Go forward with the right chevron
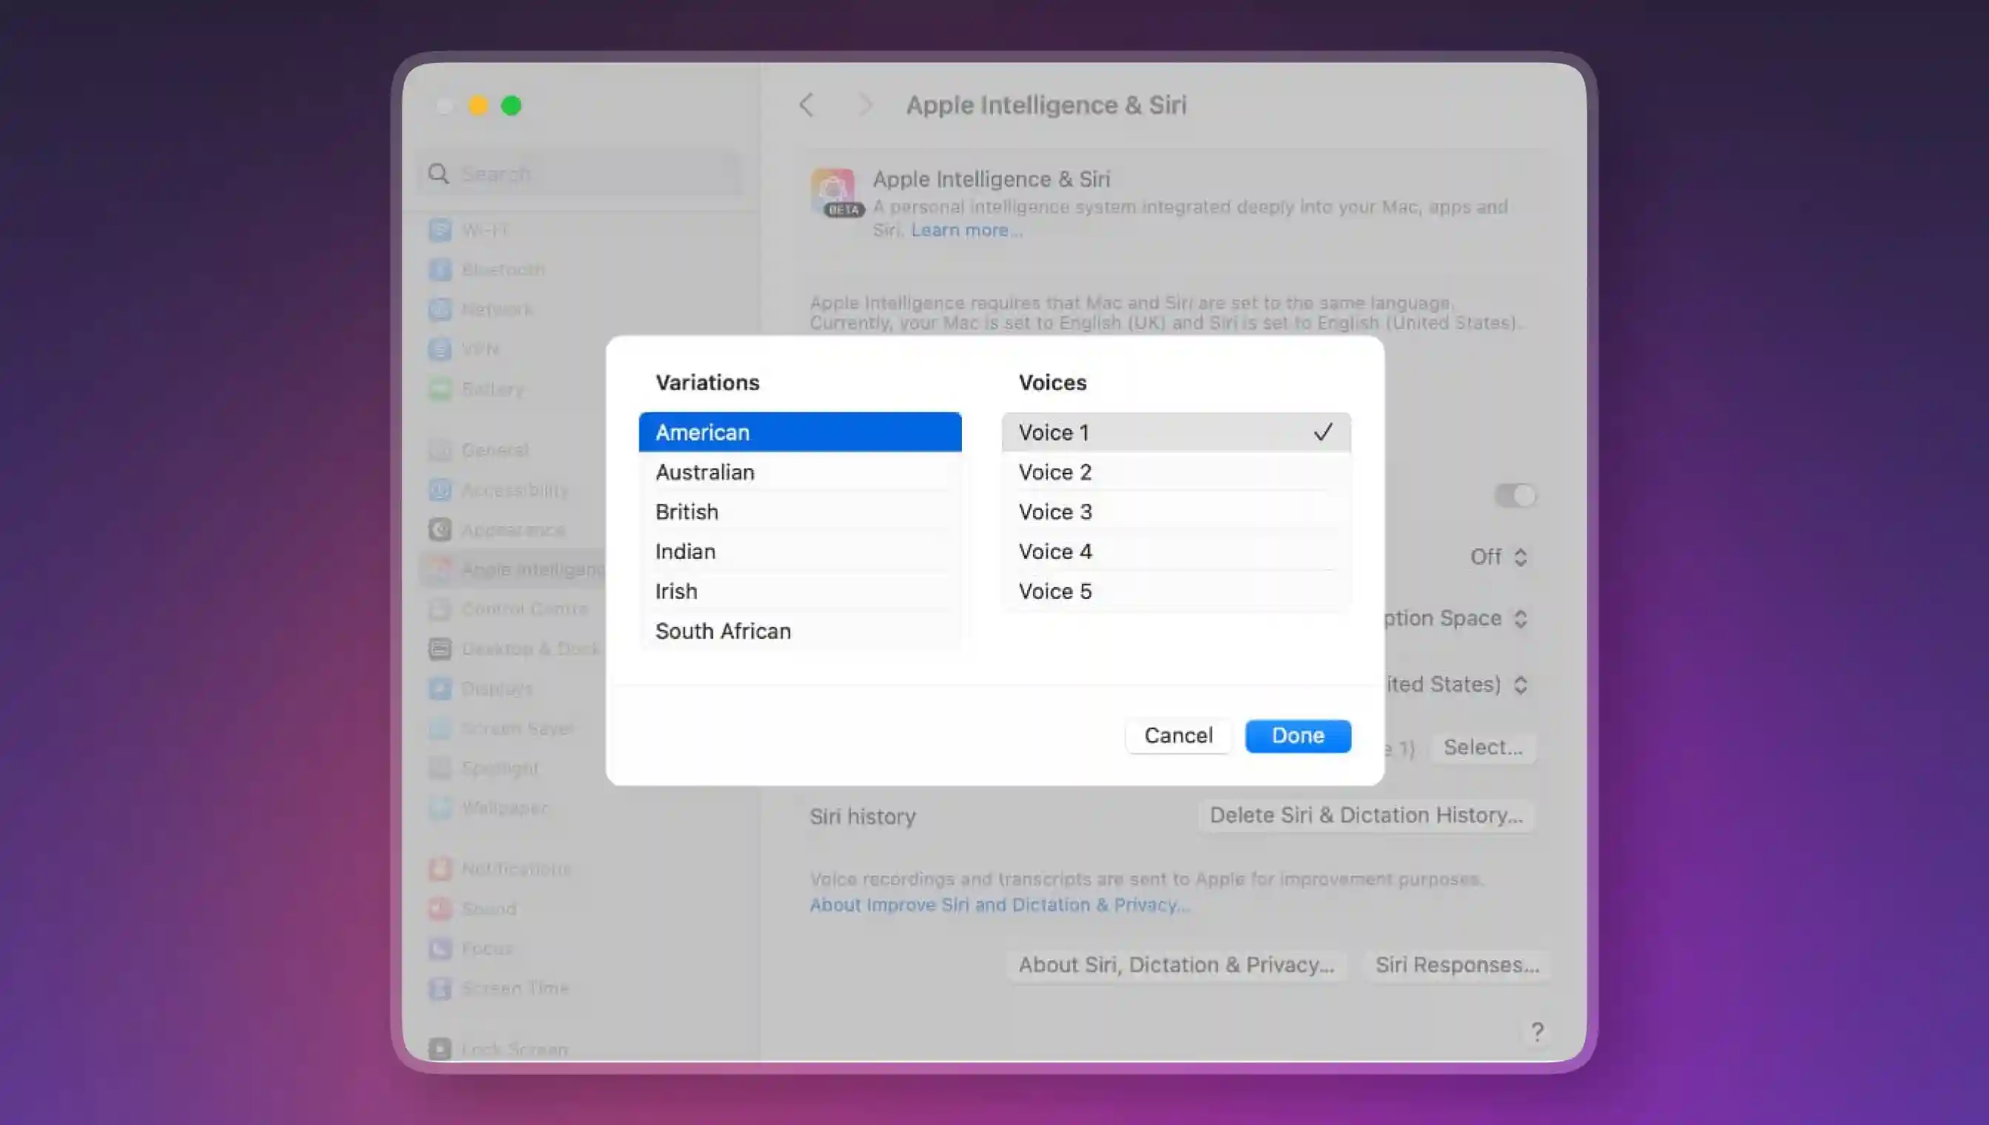1989x1125 pixels. pyautogui.click(x=865, y=105)
